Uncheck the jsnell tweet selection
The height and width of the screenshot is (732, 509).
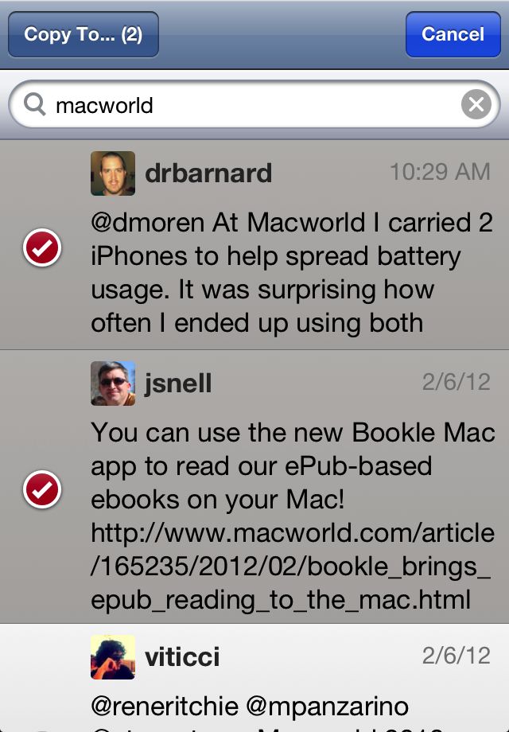(42, 489)
